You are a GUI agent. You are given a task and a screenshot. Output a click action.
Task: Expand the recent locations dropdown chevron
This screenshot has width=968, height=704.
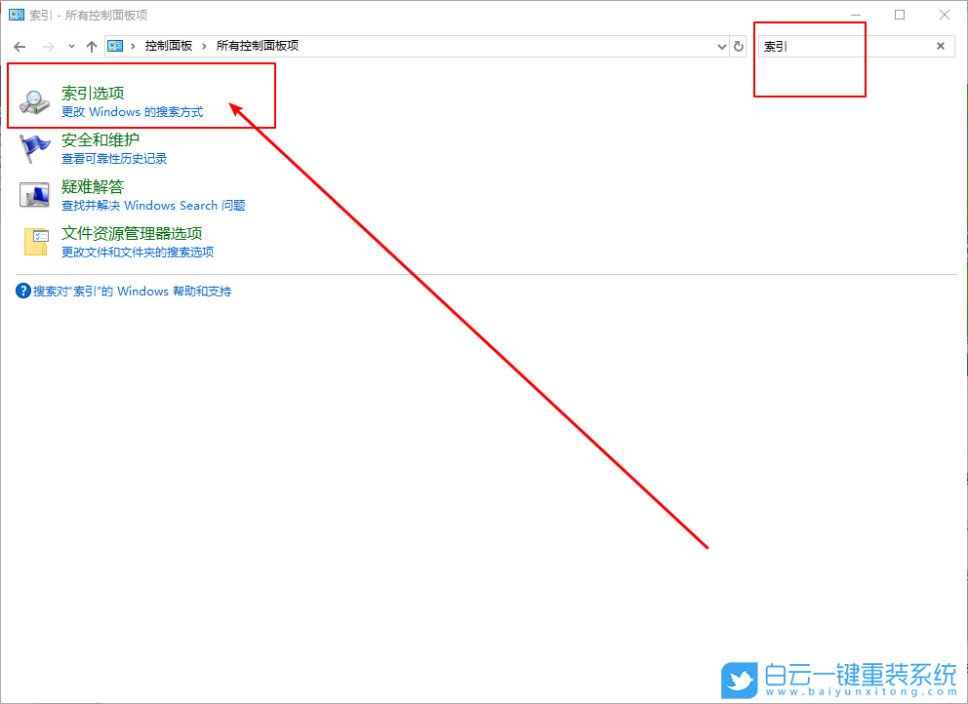pos(68,45)
